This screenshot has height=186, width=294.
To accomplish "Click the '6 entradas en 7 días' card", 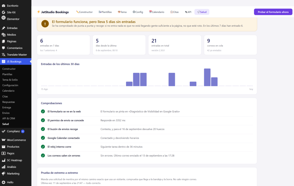I will [x=63, y=45].
